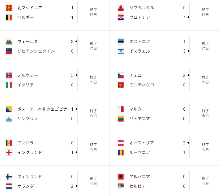
Task: Click the England cross flag icon
Action: tap(9, 153)
